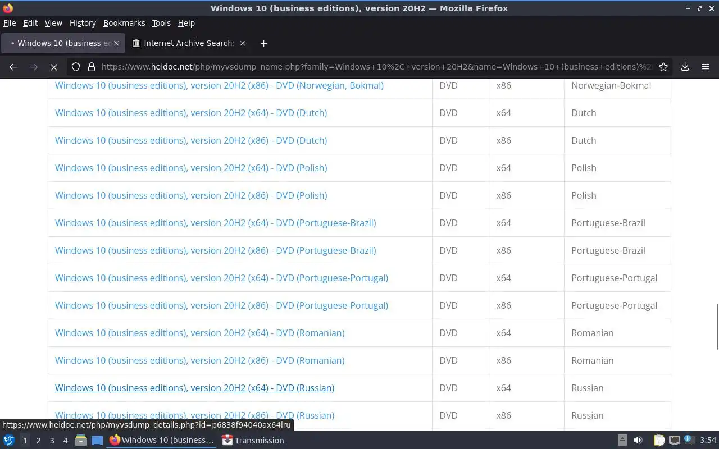Open the File menu
Image resolution: width=719 pixels, height=449 pixels.
pyautogui.click(x=10, y=23)
